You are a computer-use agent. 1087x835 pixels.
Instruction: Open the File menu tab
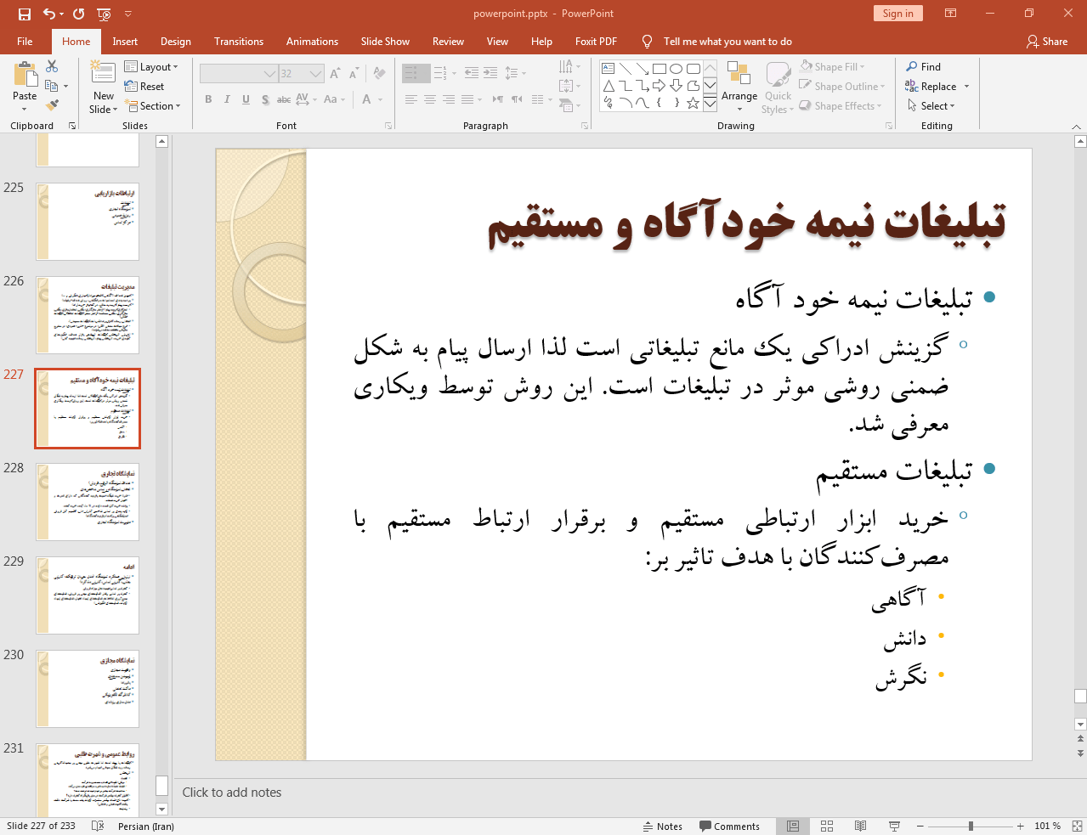point(25,41)
